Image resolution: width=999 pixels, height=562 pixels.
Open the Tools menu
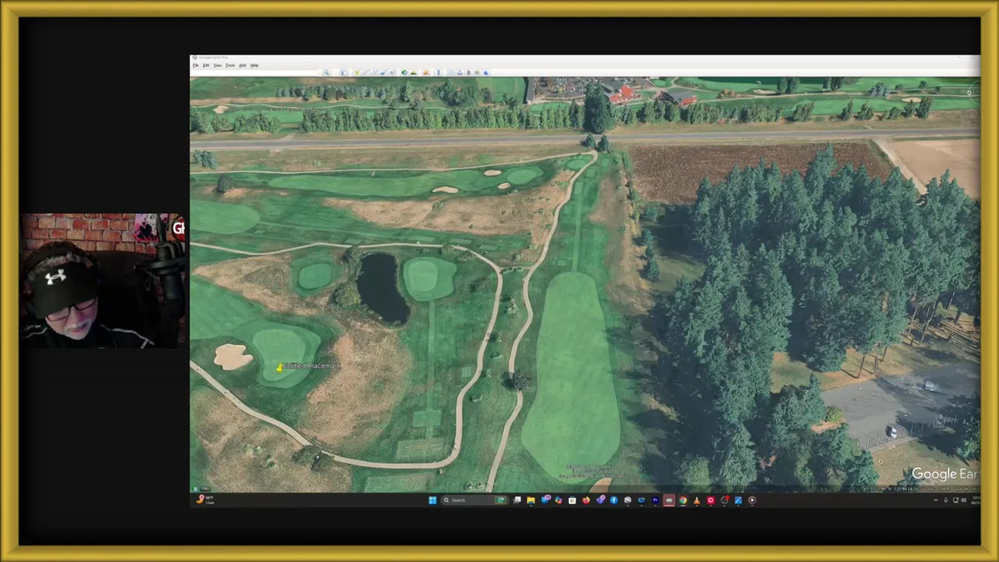tap(230, 65)
